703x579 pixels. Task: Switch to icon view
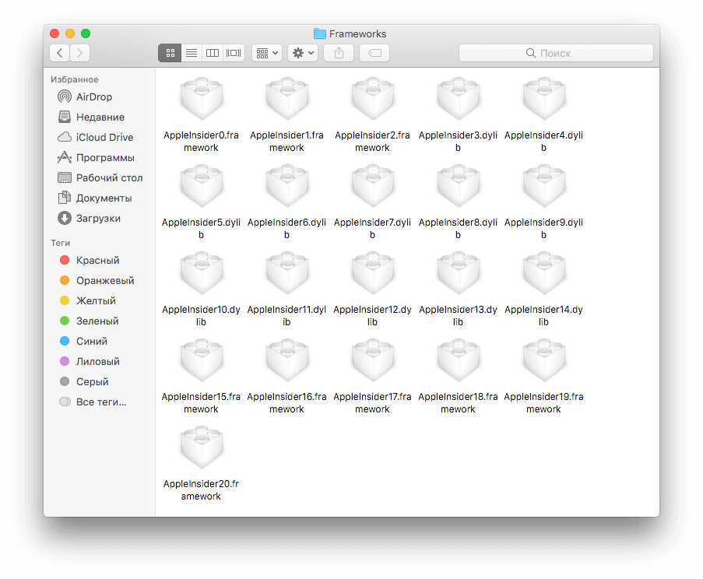tap(170, 53)
